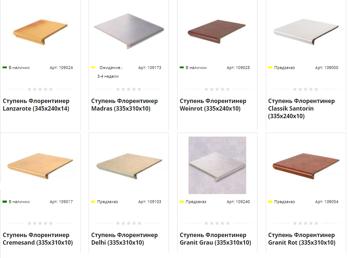This screenshot has width=349, height=258.
Task: Click the star rating under Арт: 109054
Action: click(306, 223)
